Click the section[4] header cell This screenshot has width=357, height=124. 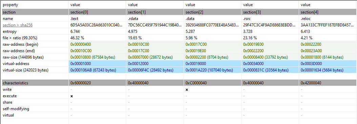tap(328, 12)
